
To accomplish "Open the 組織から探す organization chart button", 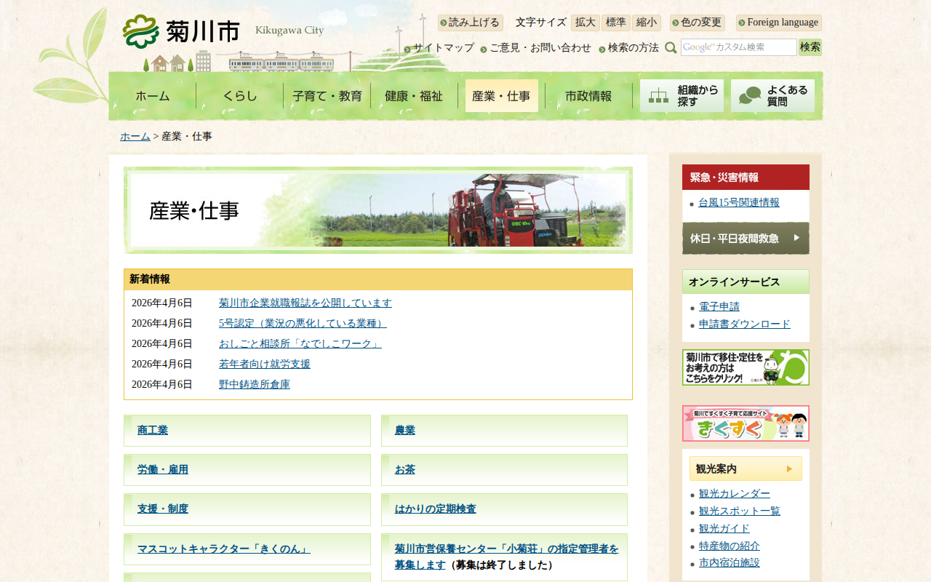I will point(682,96).
